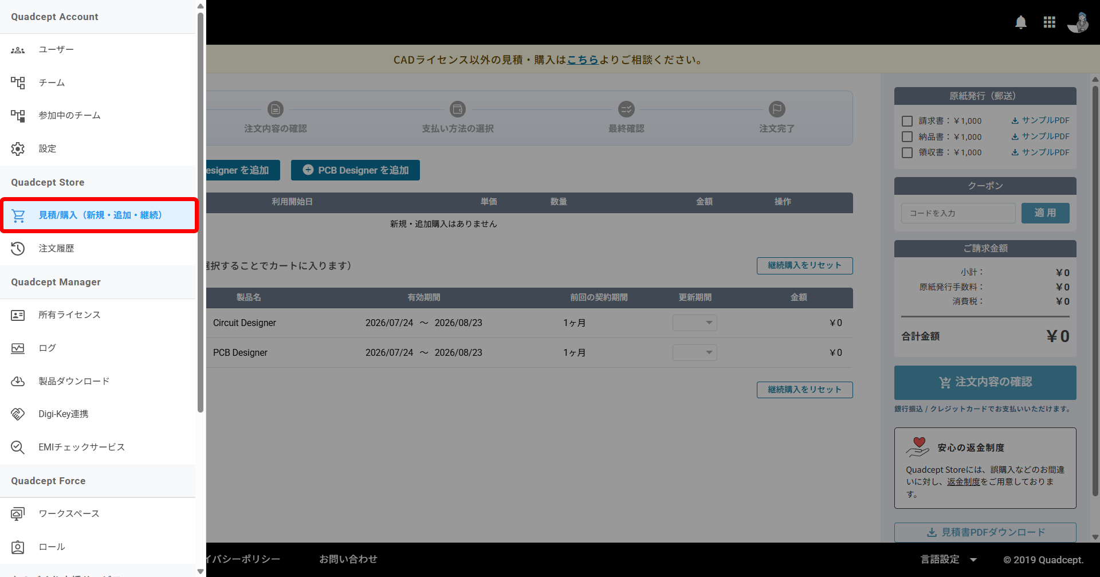Click the product download cloud icon

[x=18, y=382]
